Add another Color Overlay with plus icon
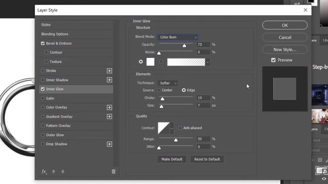The width and height of the screenshot is (328, 184). 109,107
